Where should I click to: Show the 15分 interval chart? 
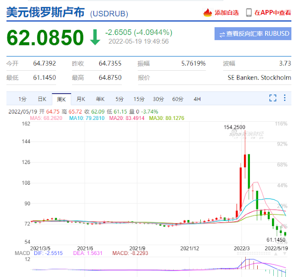139,99
